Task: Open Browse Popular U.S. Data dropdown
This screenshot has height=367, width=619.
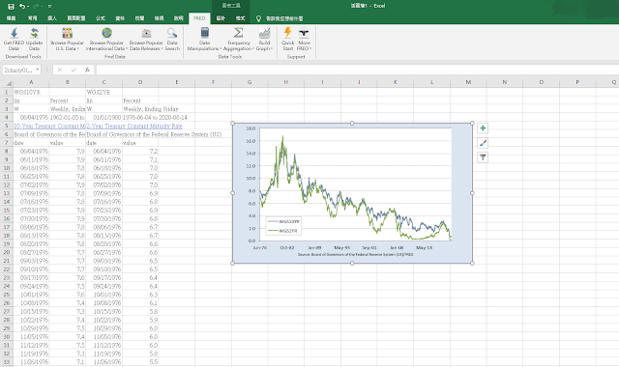Action: 67,39
